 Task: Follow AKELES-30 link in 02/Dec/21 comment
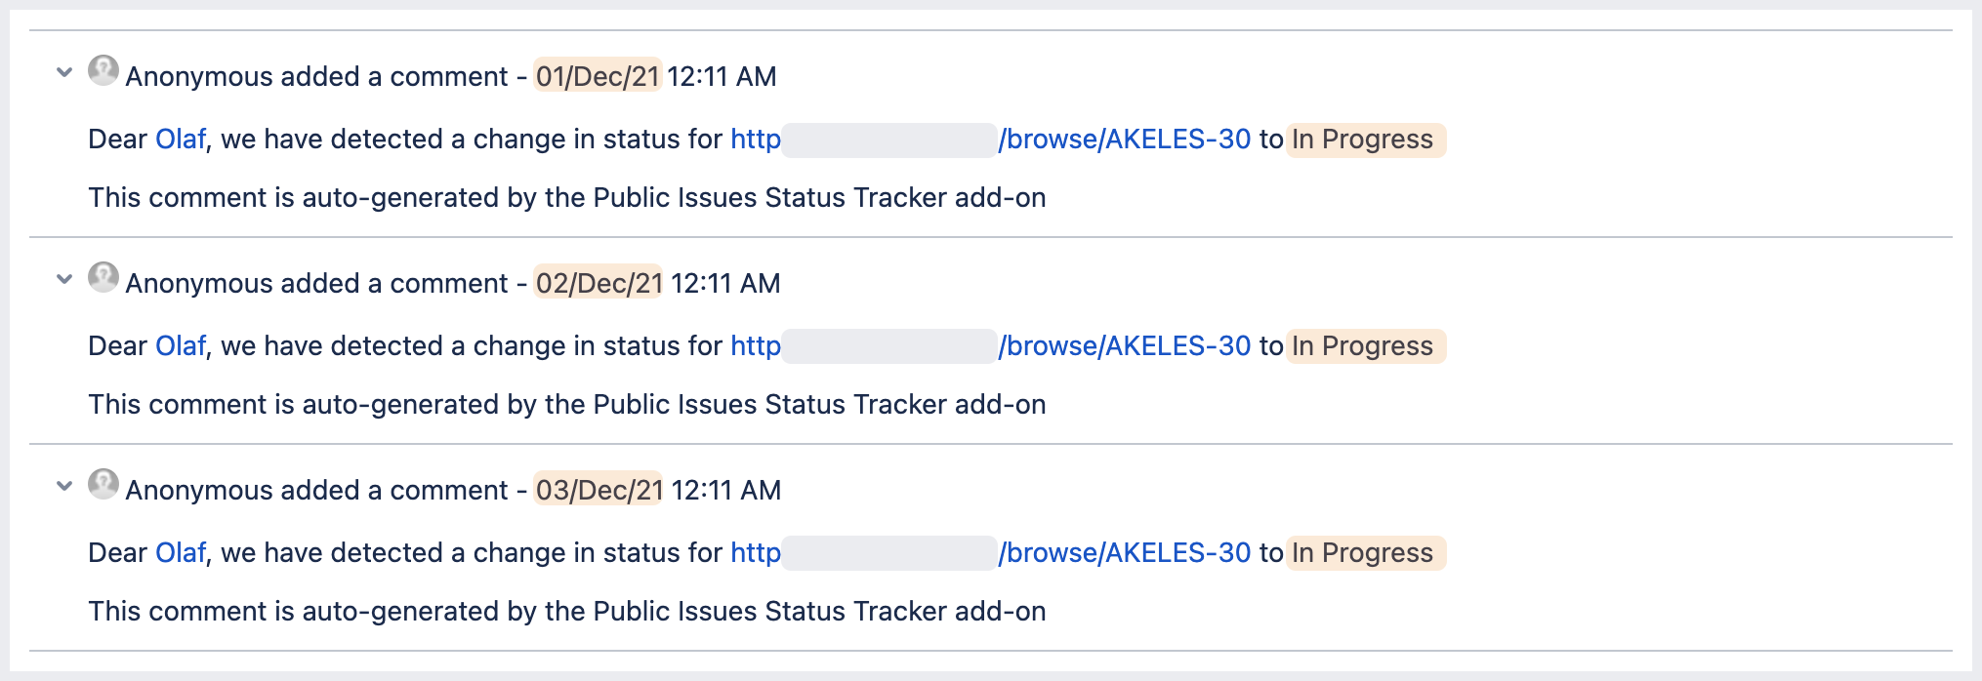[x=1125, y=346]
